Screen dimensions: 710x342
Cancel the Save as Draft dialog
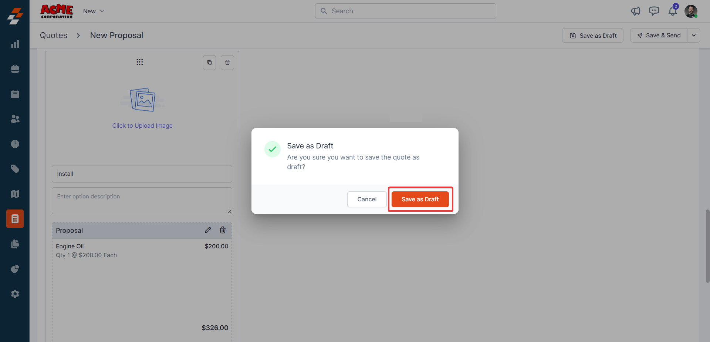click(367, 199)
